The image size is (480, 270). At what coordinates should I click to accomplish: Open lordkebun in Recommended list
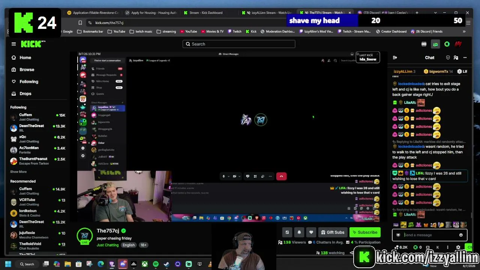click(37, 213)
